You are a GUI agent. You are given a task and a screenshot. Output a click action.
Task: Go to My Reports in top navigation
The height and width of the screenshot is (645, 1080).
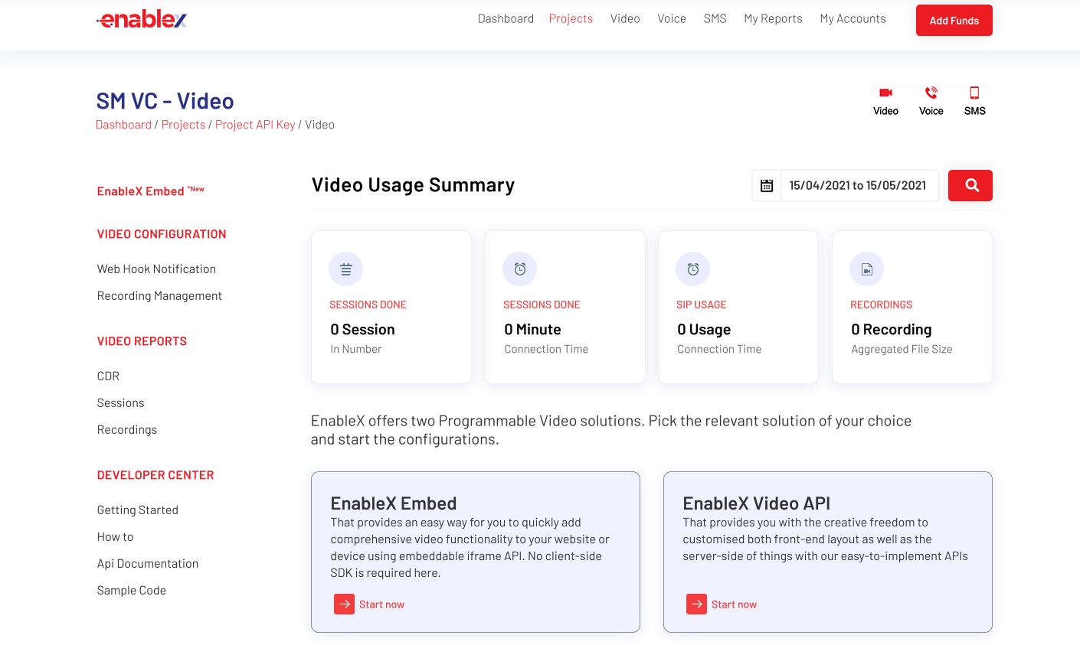pyautogui.click(x=773, y=19)
